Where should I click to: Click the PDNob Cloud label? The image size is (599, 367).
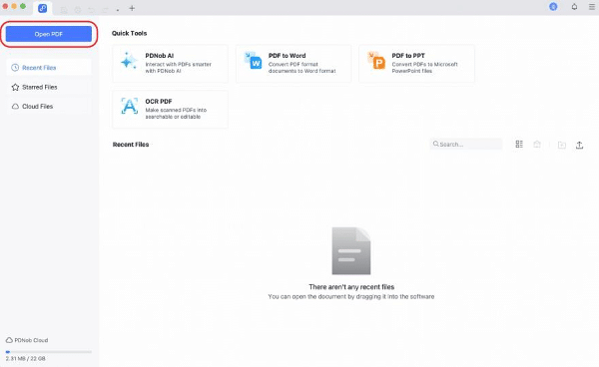tap(31, 340)
